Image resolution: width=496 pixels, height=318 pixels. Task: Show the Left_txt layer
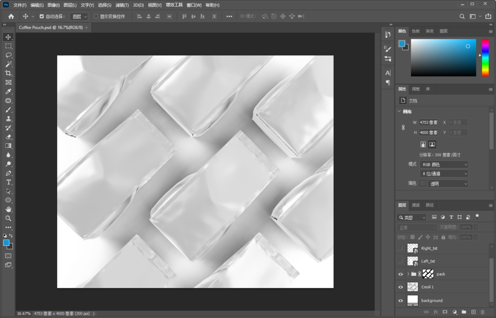pyautogui.click(x=401, y=261)
